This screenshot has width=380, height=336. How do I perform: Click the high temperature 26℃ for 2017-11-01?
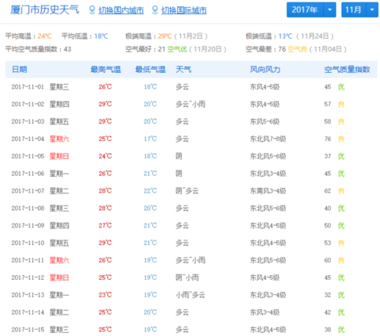pos(105,87)
